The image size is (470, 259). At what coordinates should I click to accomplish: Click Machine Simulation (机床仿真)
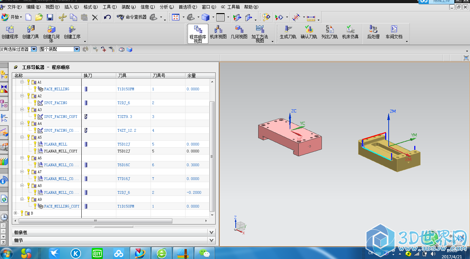coord(350,32)
